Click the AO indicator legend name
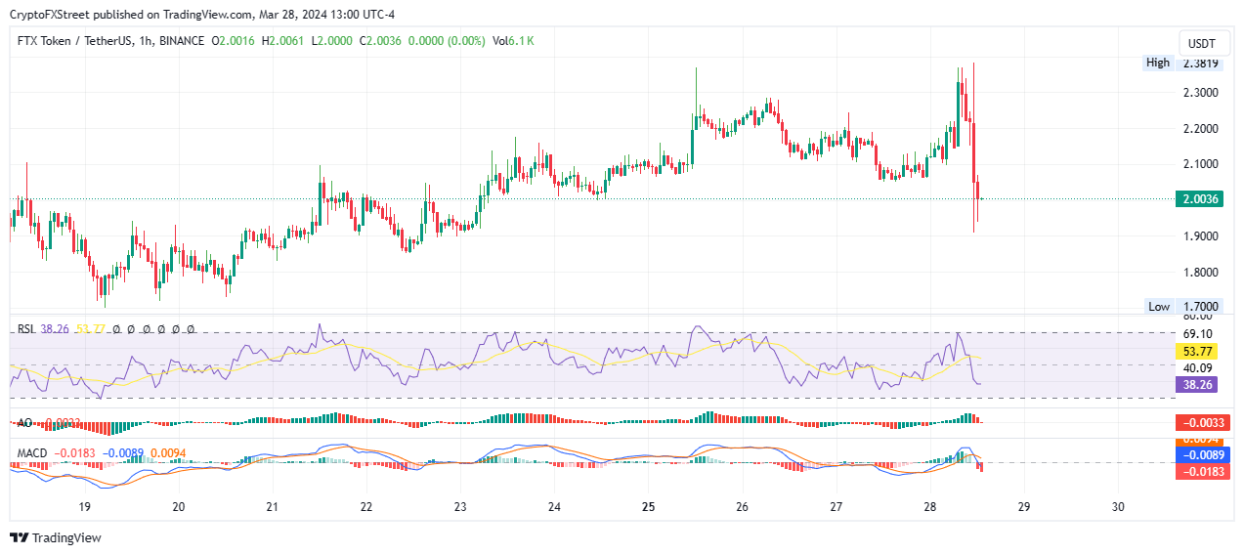Viewport: 1244px width, 555px height. 26,423
